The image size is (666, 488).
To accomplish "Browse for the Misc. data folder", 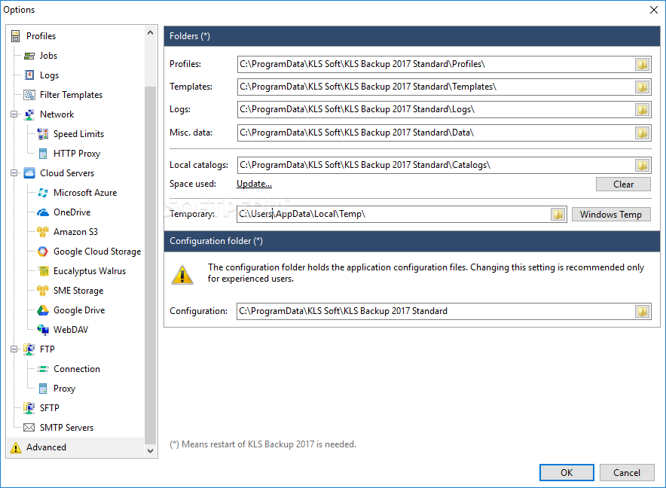I will point(642,133).
